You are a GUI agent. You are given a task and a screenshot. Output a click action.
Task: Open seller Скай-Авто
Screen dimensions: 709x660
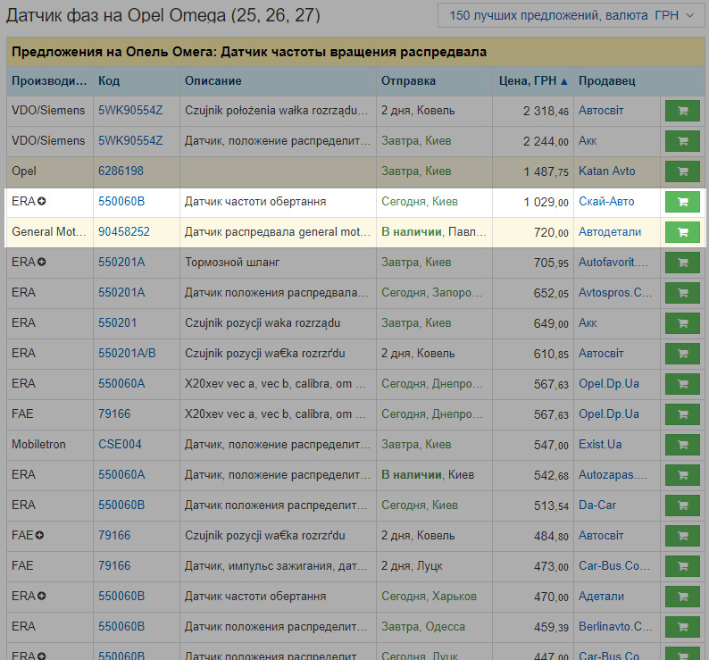[606, 201]
